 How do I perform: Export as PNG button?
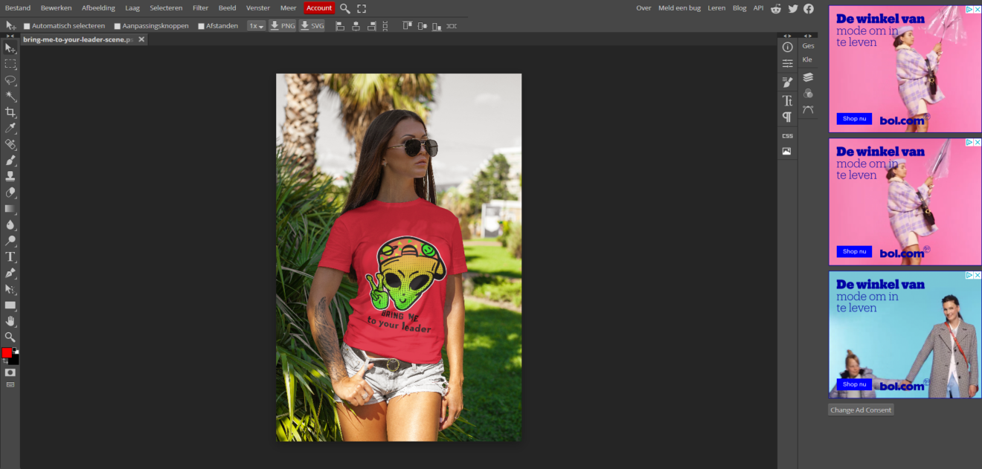click(282, 26)
